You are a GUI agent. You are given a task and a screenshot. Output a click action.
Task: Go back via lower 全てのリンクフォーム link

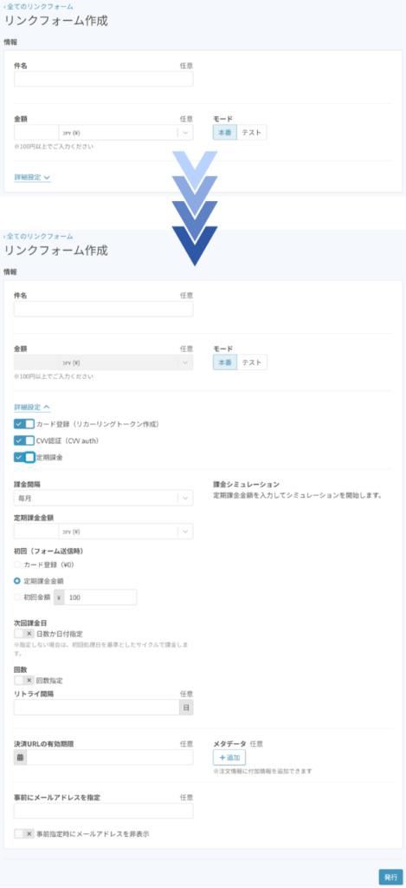pyautogui.click(x=38, y=236)
